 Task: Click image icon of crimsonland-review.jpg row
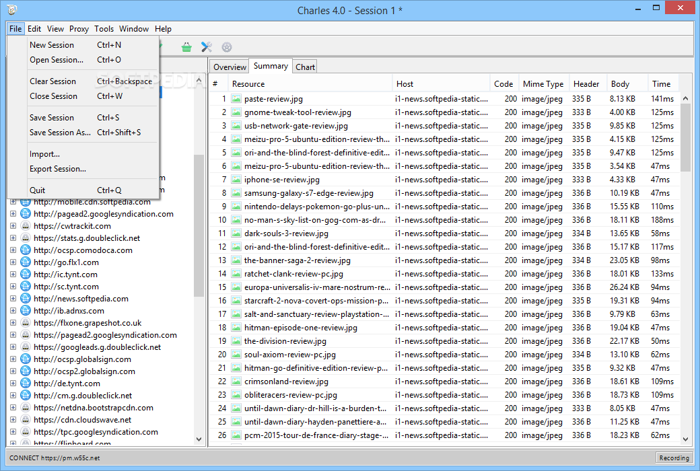click(236, 382)
